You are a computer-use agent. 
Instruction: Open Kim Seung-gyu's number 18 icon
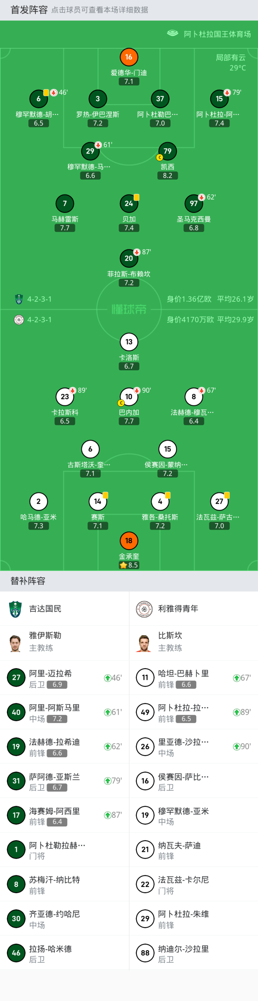click(x=129, y=540)
